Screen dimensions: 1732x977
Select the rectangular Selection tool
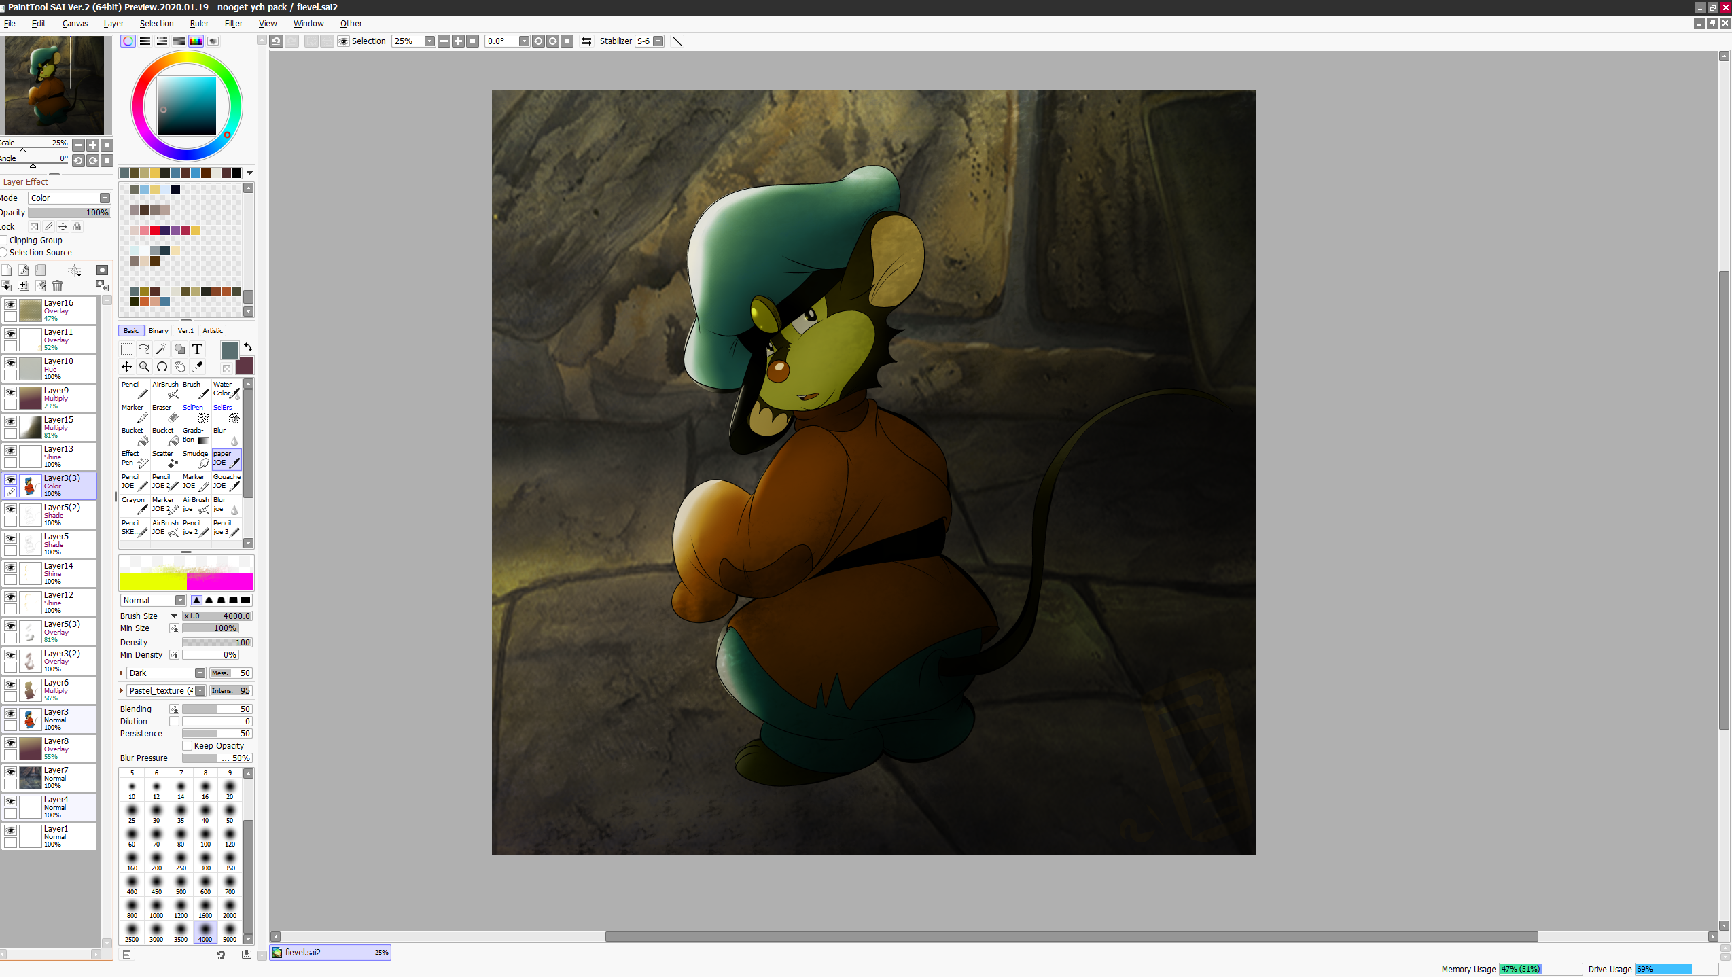point(126,349)
